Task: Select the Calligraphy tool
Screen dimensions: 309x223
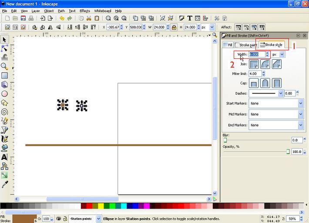Action: tap(4, 139)
